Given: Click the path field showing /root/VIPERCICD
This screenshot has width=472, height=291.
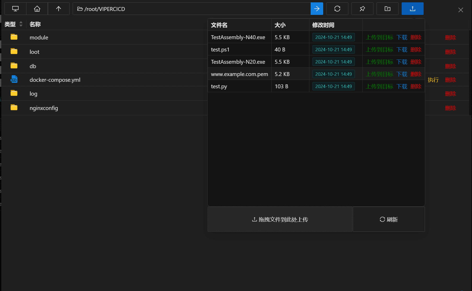Looking at the screenshot, I should pyautogui.click(x=192, y=9).
